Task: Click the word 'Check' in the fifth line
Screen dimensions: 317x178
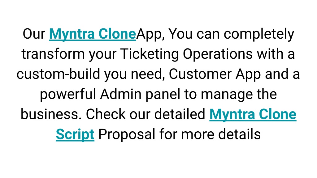Action: click(x=106, y=114)
